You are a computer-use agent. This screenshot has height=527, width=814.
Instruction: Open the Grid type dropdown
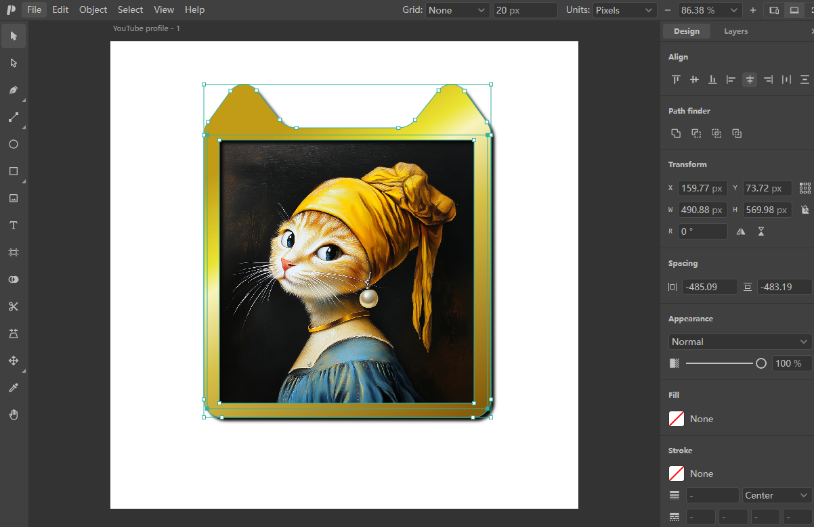tap(458, 10)
